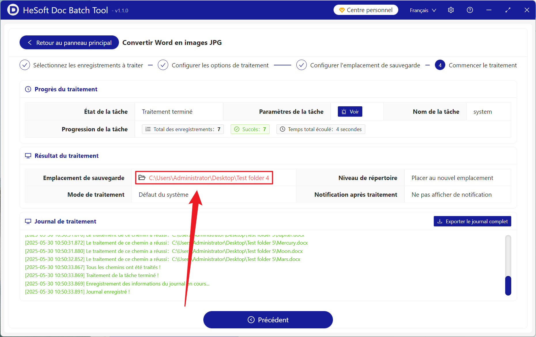This screenshot has height=337, width=536.
Task: Click log line for Mars.docx
Action: 163,259
